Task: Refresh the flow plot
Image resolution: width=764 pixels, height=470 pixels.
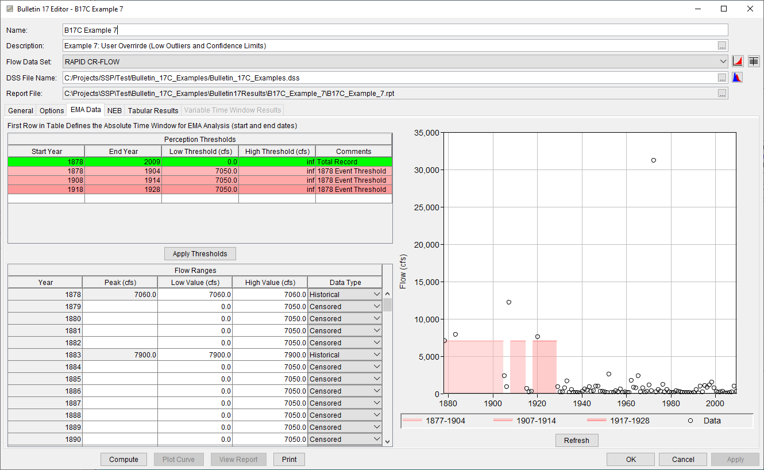Action: coord(576,440)
